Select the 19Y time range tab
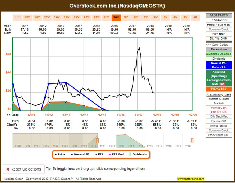 pos(27,17)
